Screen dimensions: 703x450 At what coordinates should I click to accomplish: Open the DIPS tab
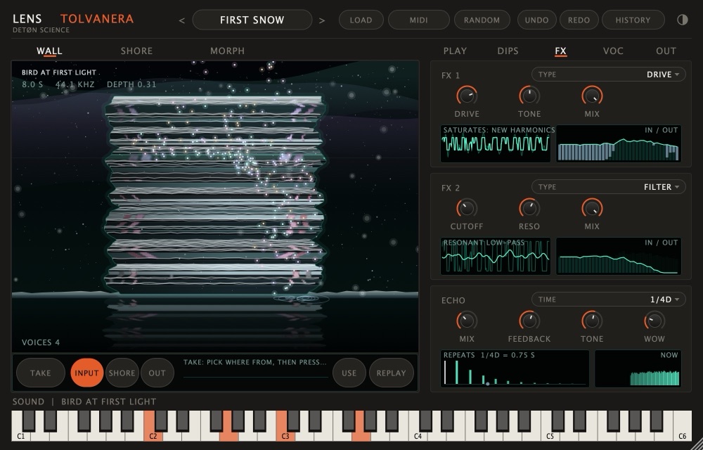coord(508,51)
